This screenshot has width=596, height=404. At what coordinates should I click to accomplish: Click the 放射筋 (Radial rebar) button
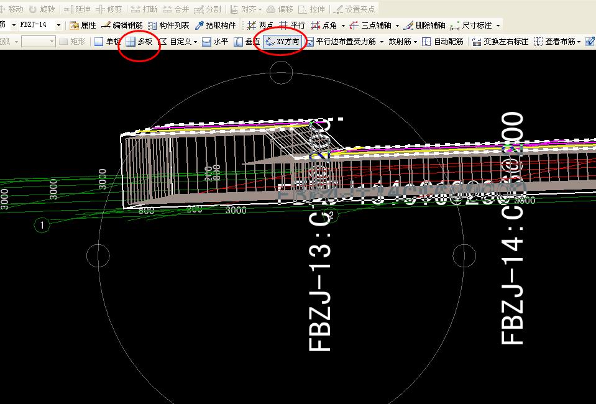tap(400, 42)
